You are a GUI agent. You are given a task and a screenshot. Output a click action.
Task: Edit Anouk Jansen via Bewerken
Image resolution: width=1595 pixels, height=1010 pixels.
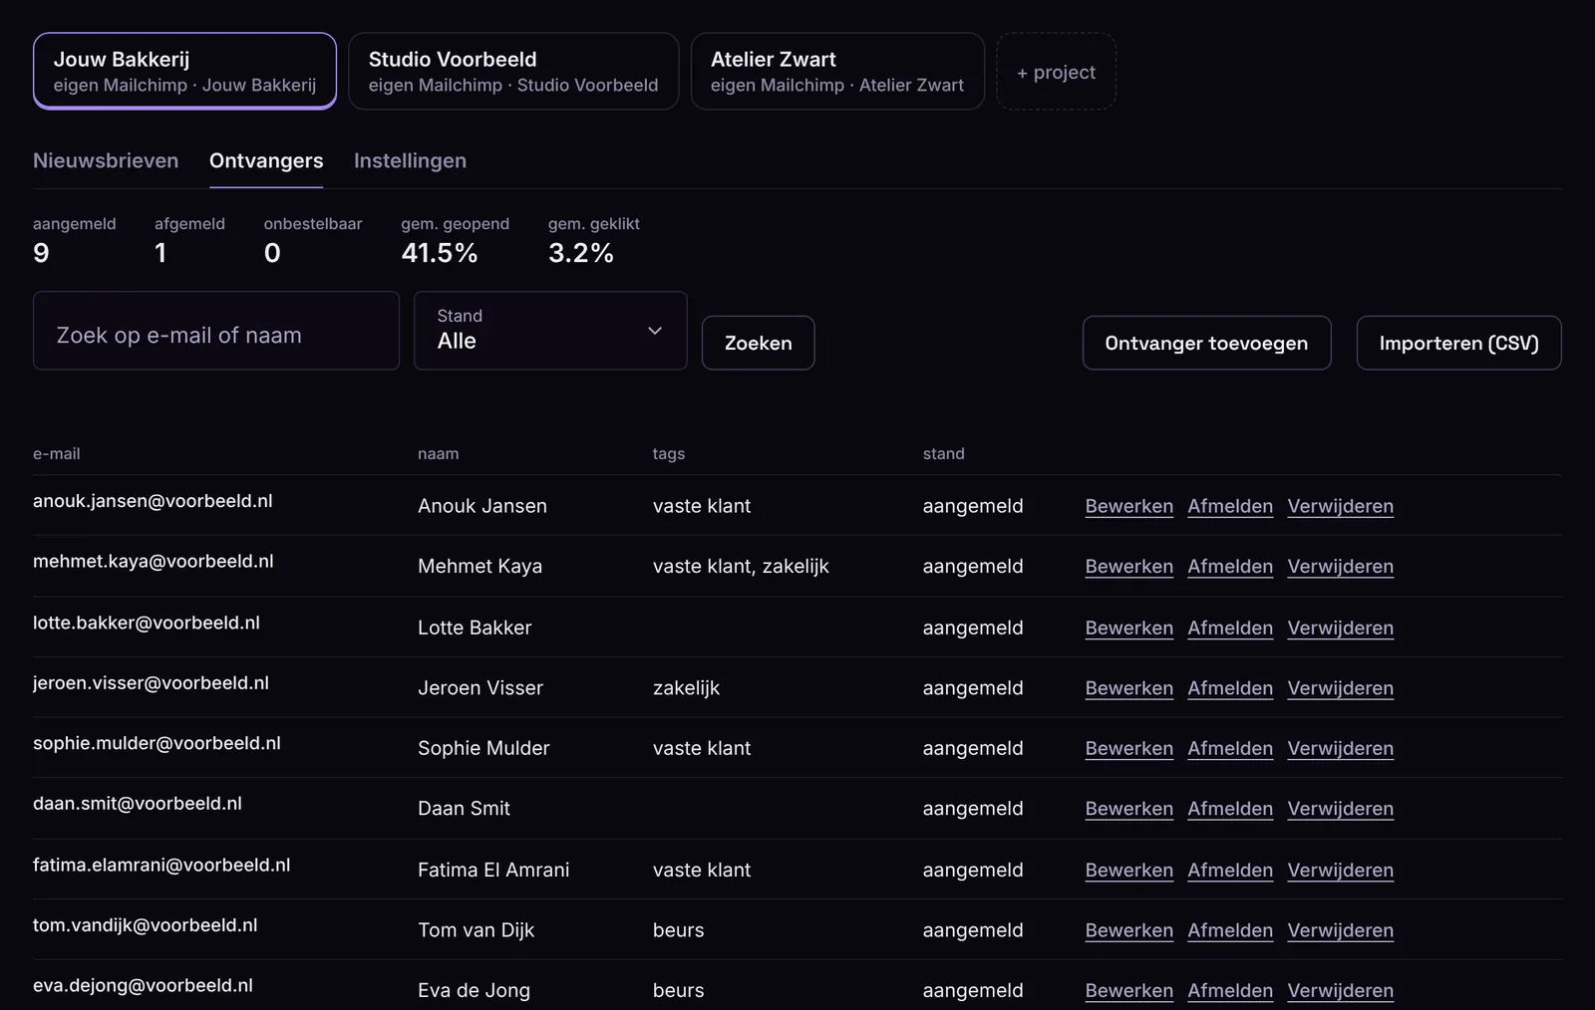point(1128,506)
